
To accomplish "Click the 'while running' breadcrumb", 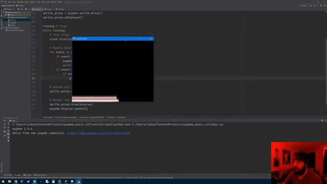I will (x=48, y=117).
